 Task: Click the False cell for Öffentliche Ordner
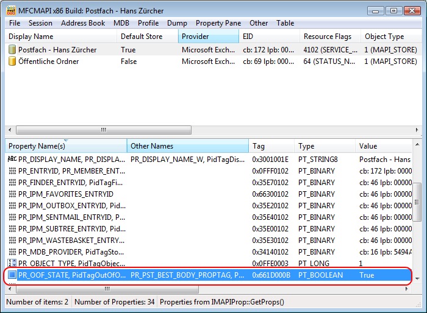129,62
